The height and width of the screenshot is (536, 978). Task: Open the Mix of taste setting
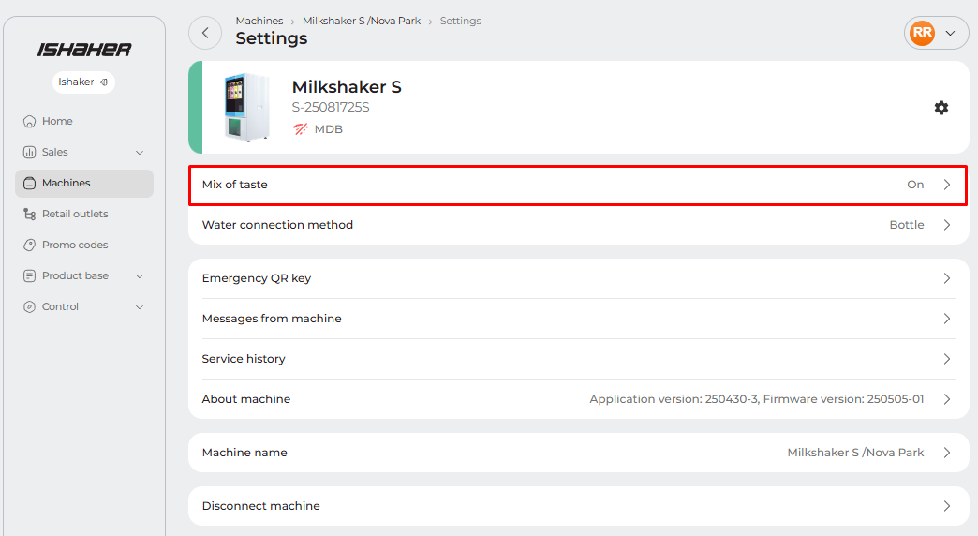(578, 186)
